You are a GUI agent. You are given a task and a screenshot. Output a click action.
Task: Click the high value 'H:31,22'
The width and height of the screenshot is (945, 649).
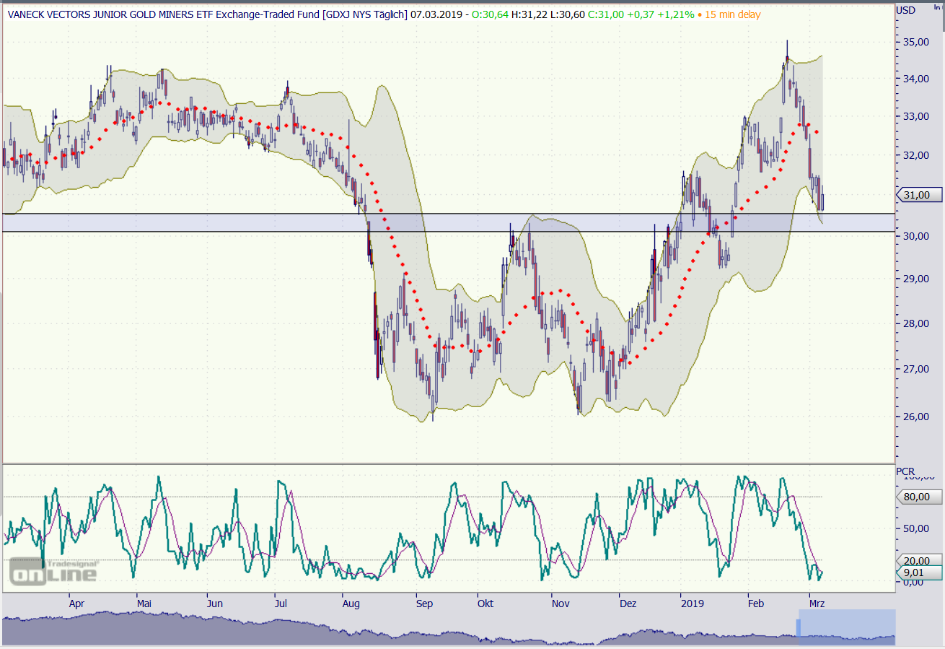coord(528,14)
